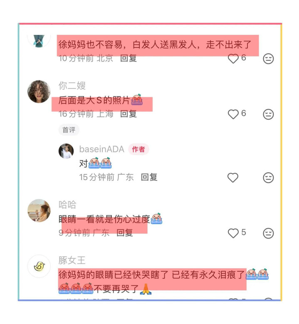Dislike baseinADA's reply with the face icon
Screen dimensions: 299x324
point(268,178)
